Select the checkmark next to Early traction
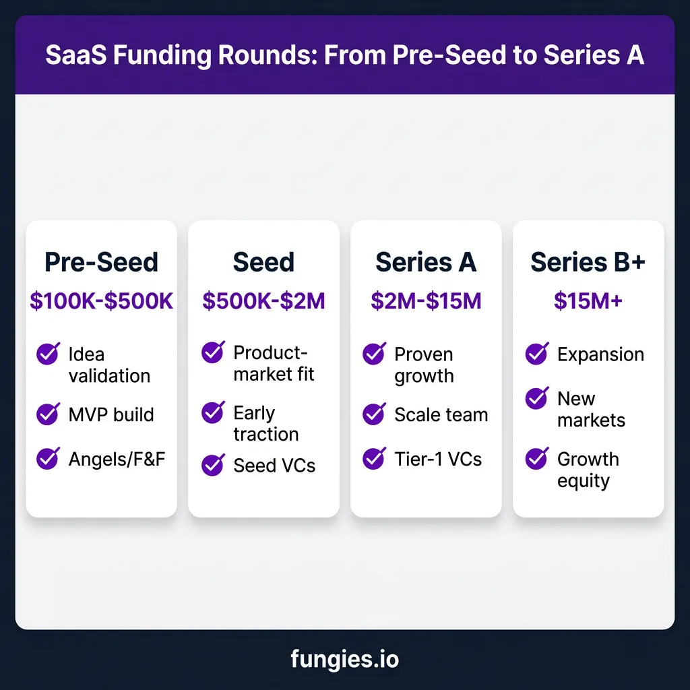Image resolution: width=690 pixels, height=690 pixels. click(213, 412)
